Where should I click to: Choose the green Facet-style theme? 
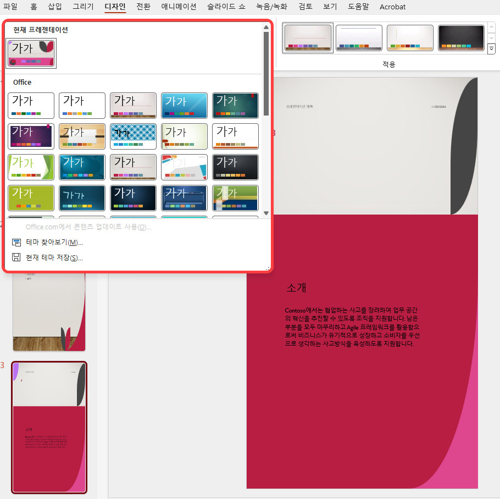tap(31, 167)
